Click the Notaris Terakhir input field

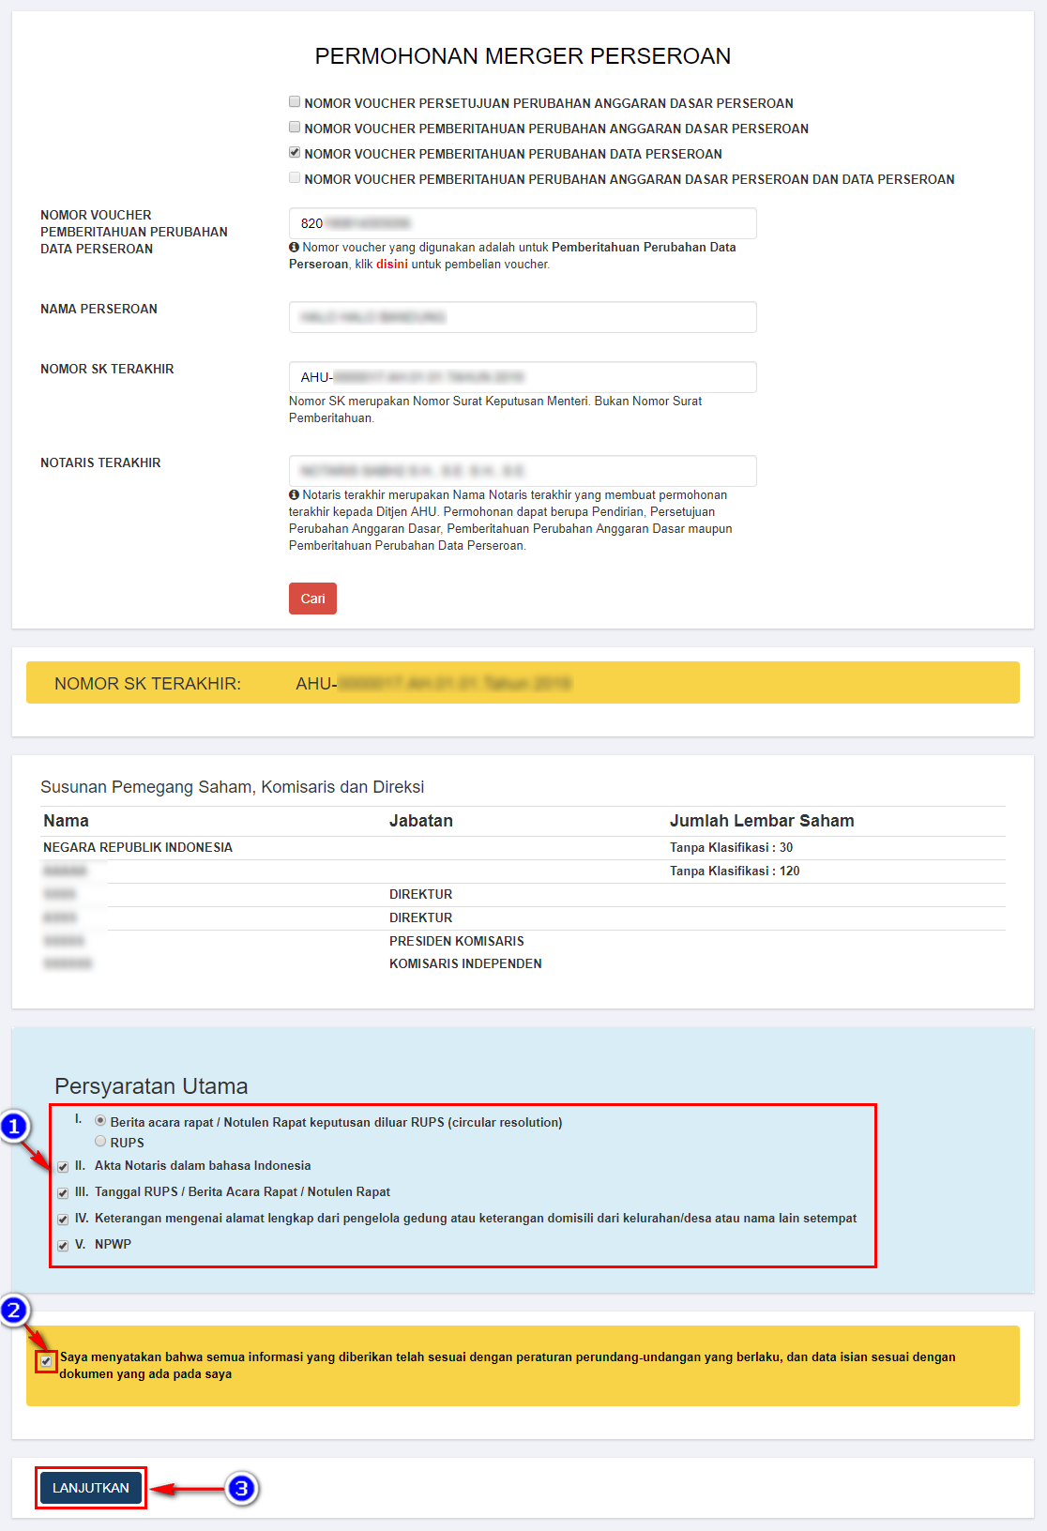522,471
